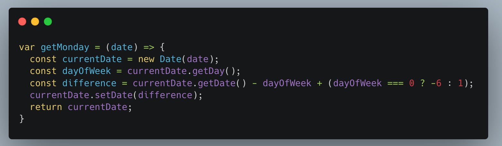The height and width of the screenshot is (146, 502).
Task: Click the currentDate constant declaration name
Action: click(x=92, y=59)
